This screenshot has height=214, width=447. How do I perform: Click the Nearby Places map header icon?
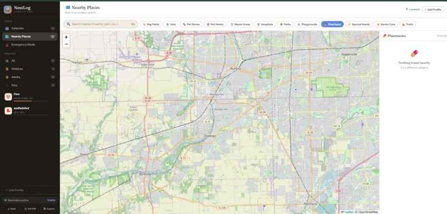pos(68,8)
